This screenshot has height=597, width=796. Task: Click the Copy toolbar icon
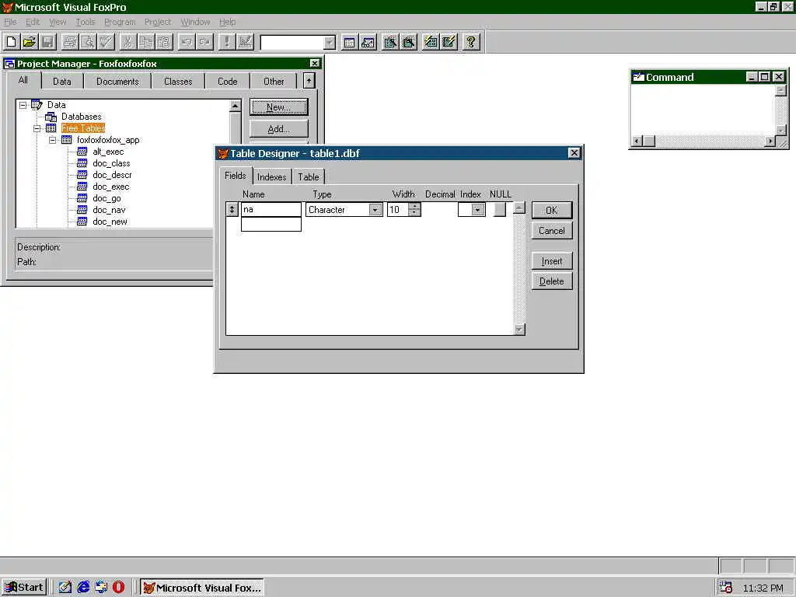pos(146,42)
